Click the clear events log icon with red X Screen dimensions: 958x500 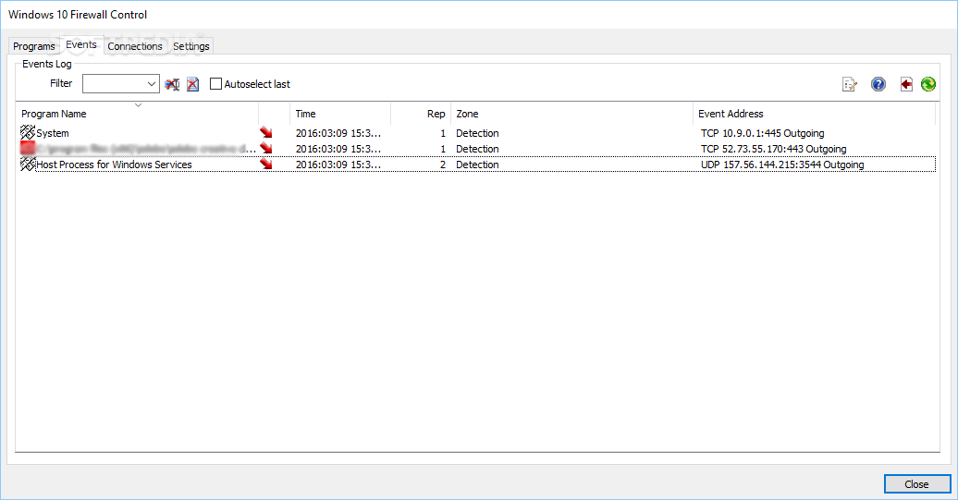[192, 84]
